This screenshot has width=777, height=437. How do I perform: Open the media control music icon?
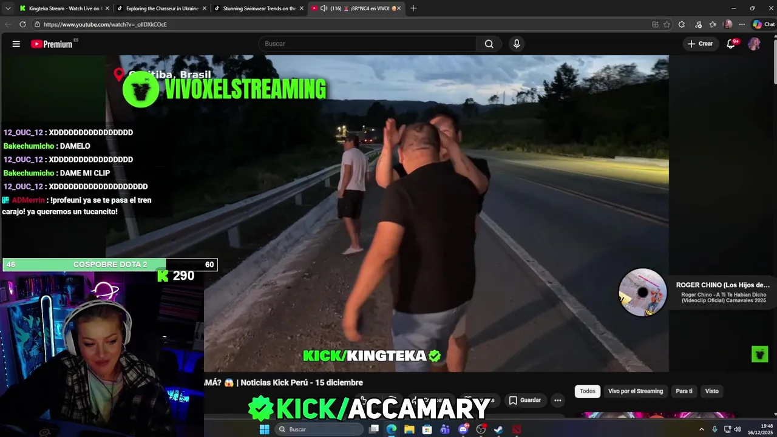point(699,24)
